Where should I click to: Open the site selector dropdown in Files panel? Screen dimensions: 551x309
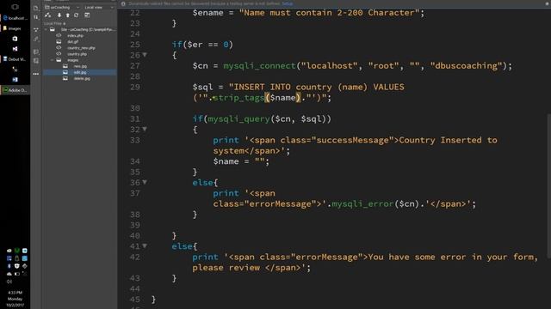click(x=62, y=8)
